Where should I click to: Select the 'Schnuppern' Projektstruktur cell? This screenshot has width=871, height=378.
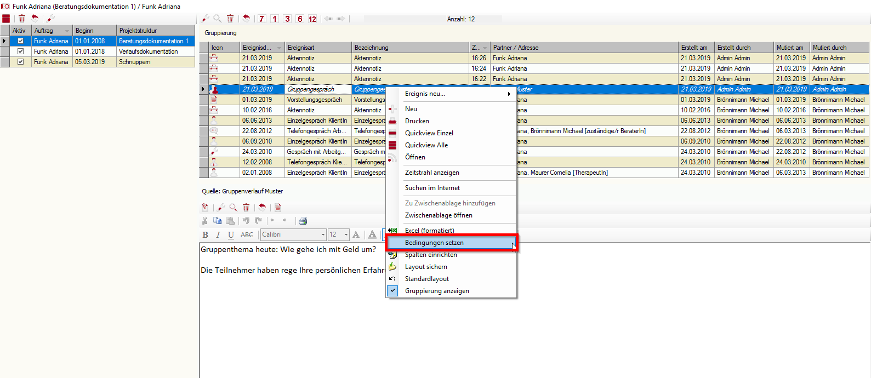(156, 62)
